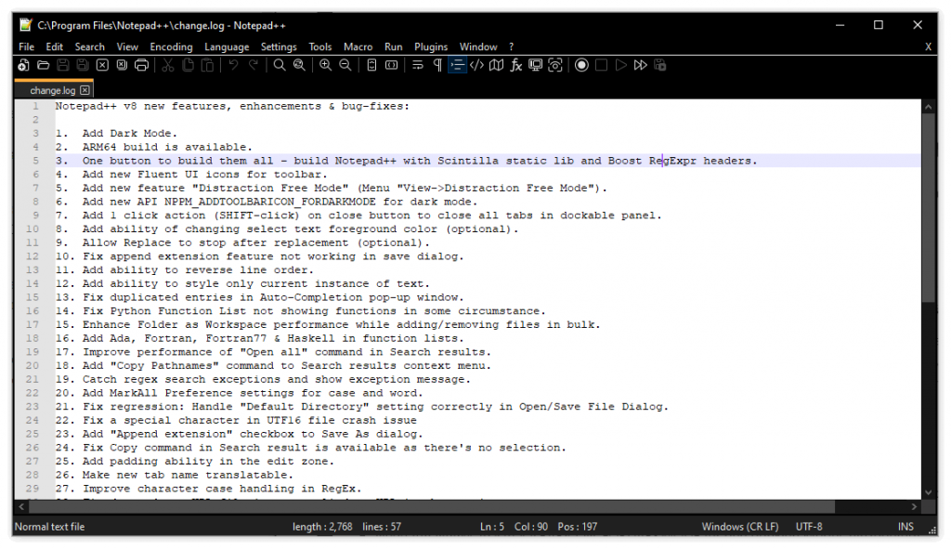Click the Print icon in toolbar
The height and width of the screenshot is (549, 951).
141,65
